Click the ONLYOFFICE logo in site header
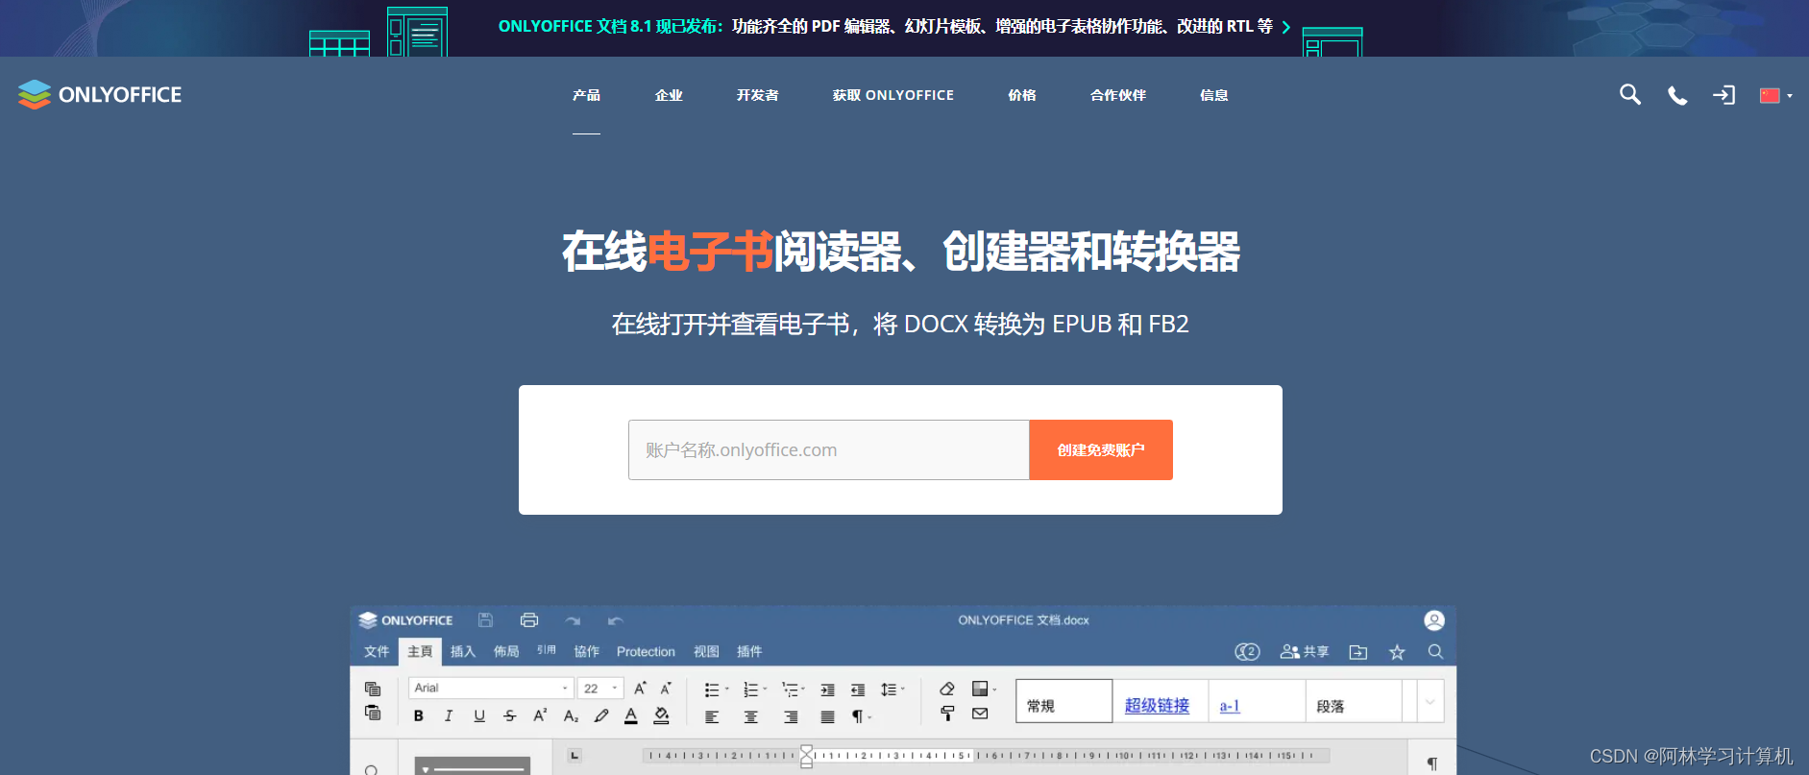 tap(100, 94)
